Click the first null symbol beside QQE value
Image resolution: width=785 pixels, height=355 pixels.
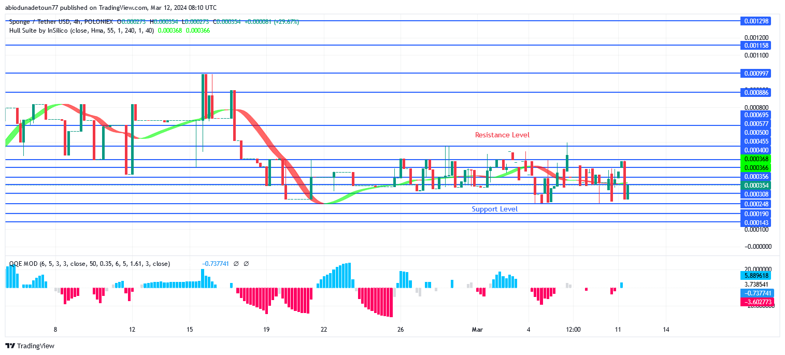click(236, 264)
